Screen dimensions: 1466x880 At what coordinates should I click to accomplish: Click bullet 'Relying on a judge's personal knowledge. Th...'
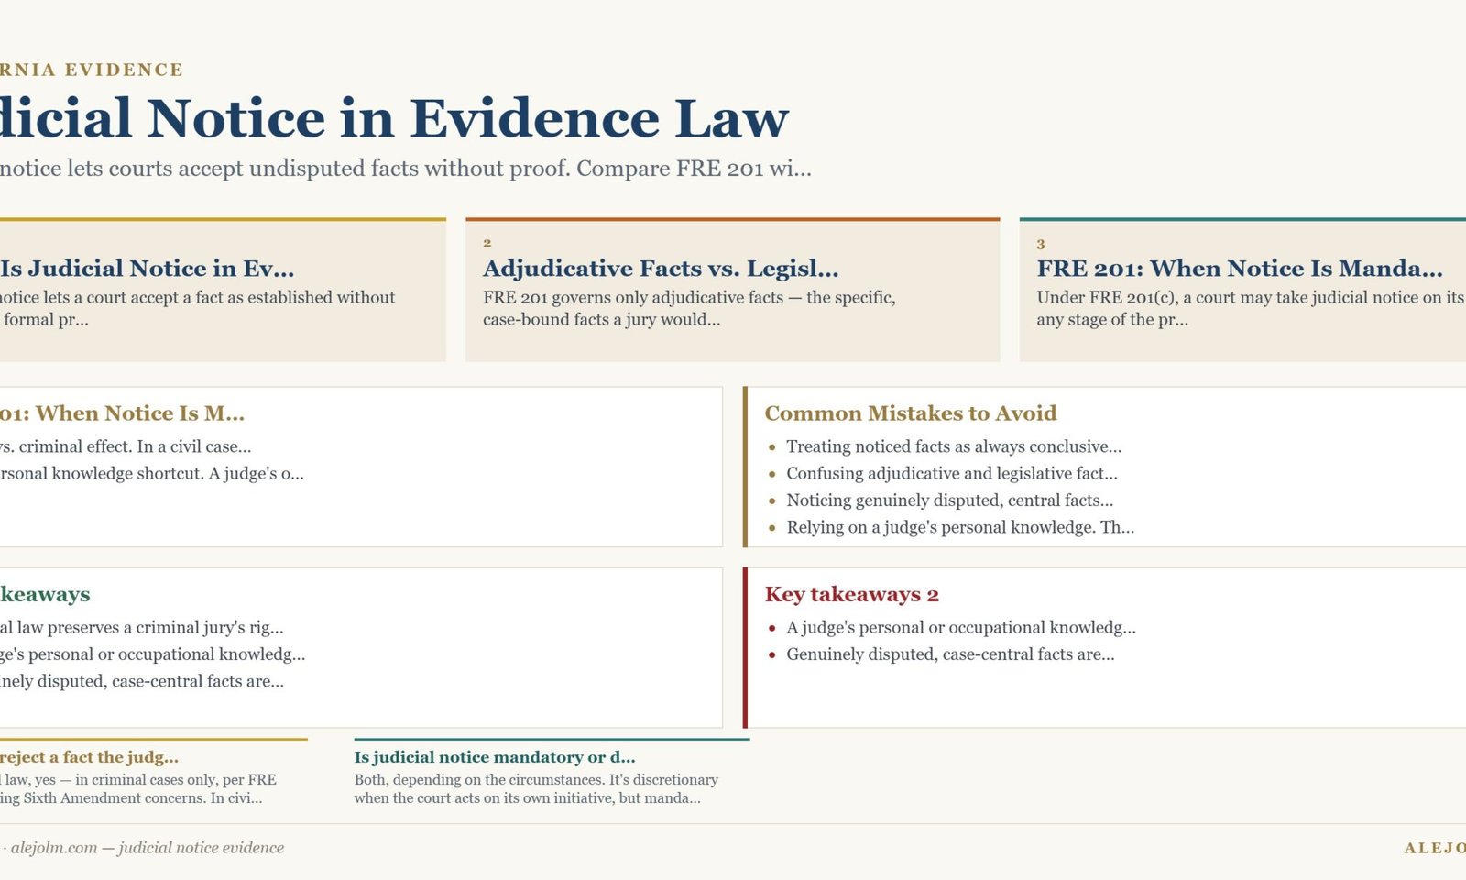(960, 527)
